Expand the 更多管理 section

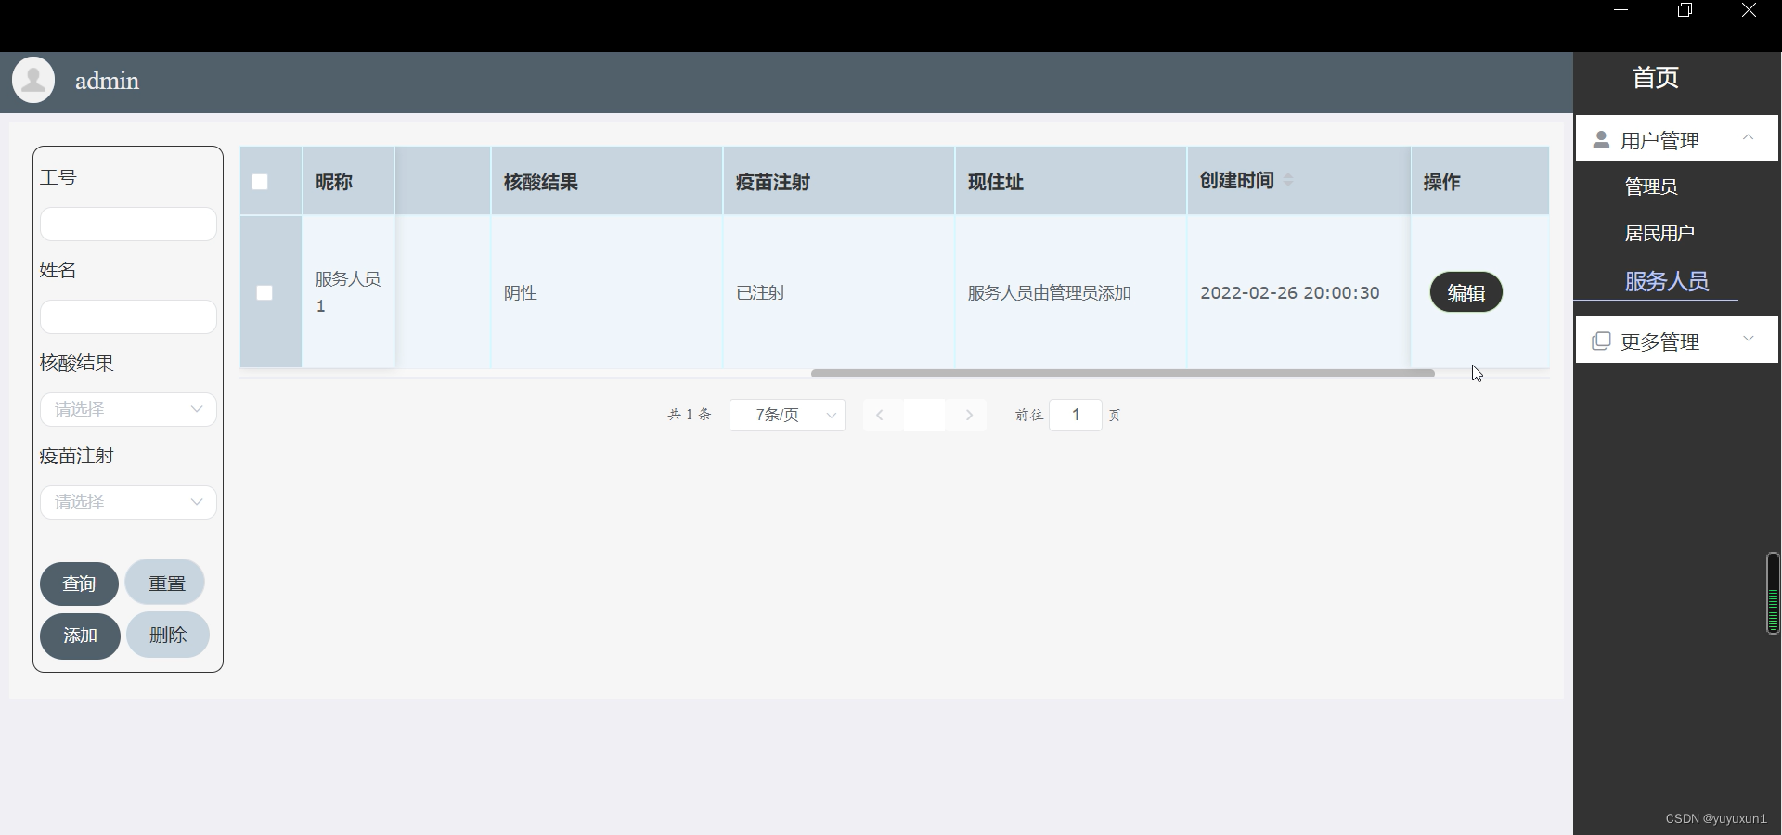point(1749,339)
